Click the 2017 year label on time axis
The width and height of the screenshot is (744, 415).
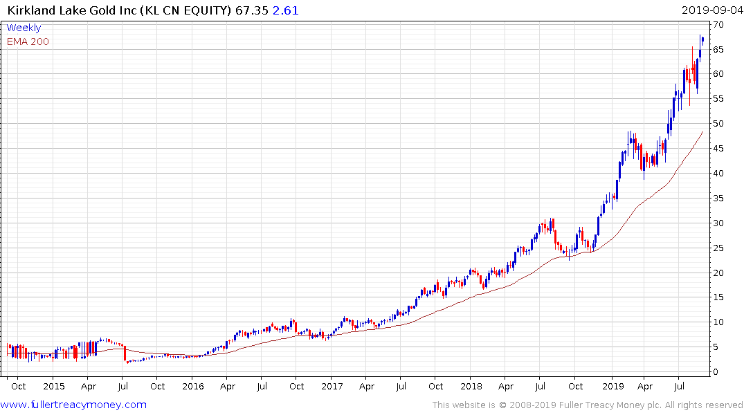pyautogui.click(x=332, y=386)
